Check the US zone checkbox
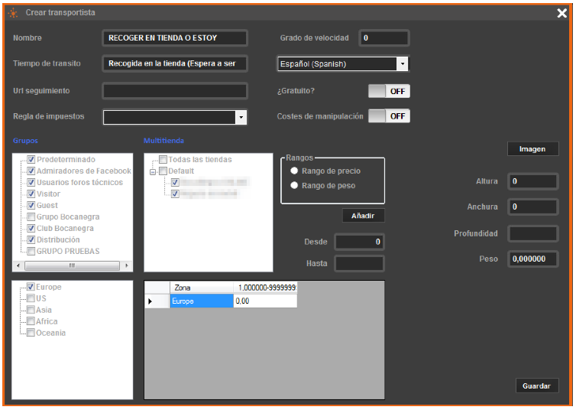This screenshot has height=410, width=576. pos(31,298)
